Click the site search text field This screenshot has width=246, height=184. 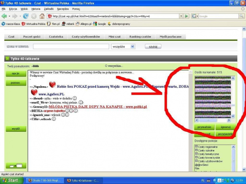point(71,46)
